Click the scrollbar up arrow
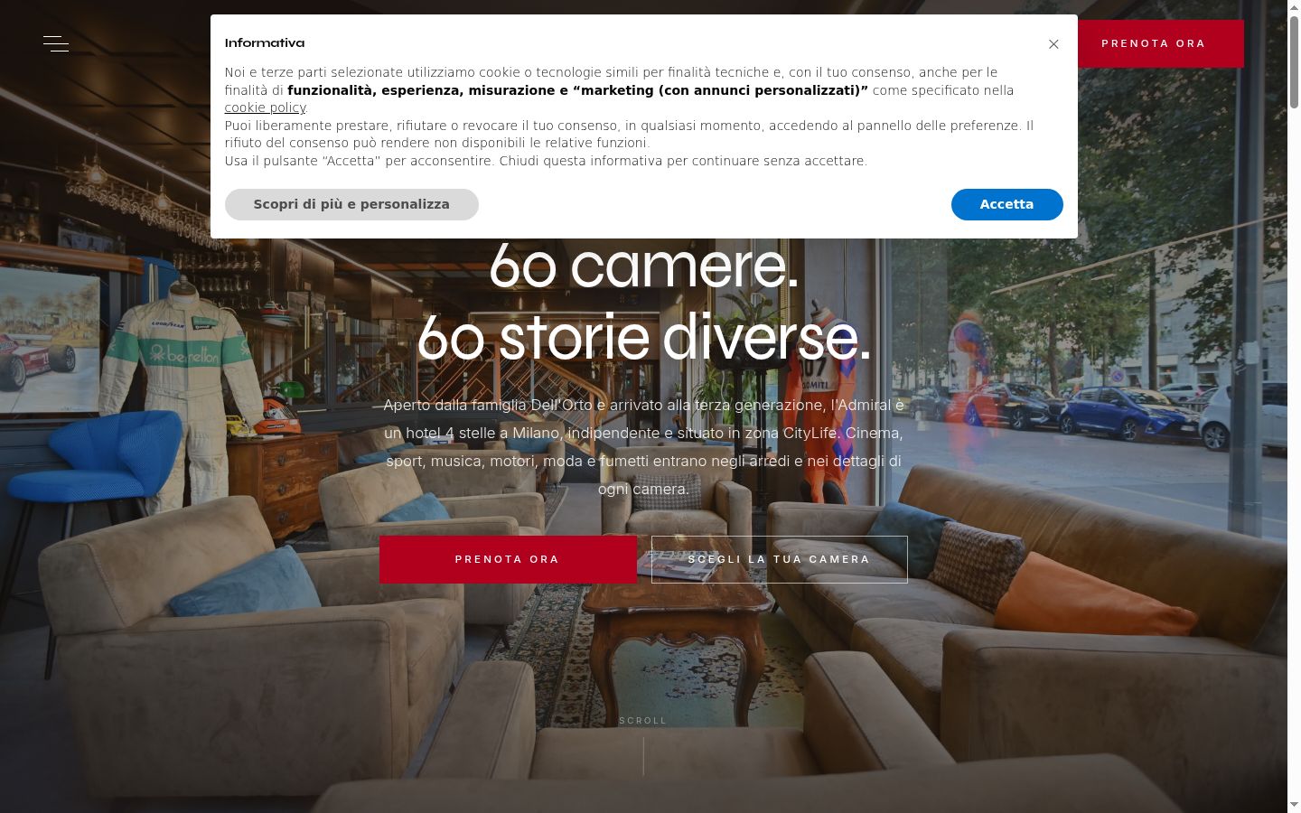The height and width of the screenshot is (813, 1301). (x=1294, y=7)
